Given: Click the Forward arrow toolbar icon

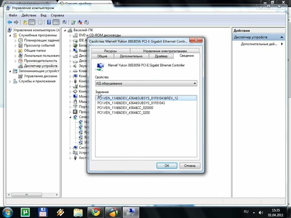Looking at the screenshot, I should (x=16, y=22).
